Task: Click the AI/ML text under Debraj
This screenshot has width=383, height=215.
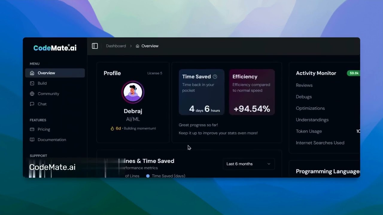Action: (133, 119)
